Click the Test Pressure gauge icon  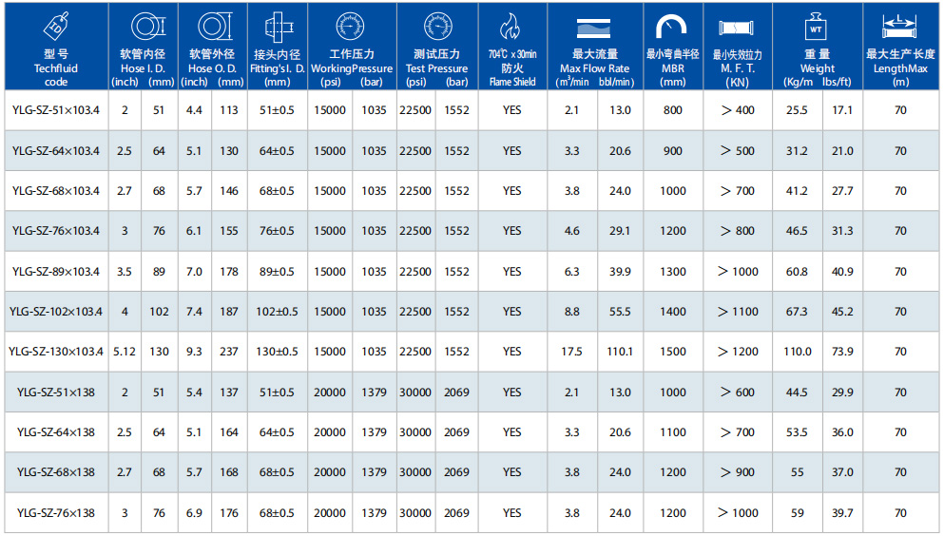437,26
